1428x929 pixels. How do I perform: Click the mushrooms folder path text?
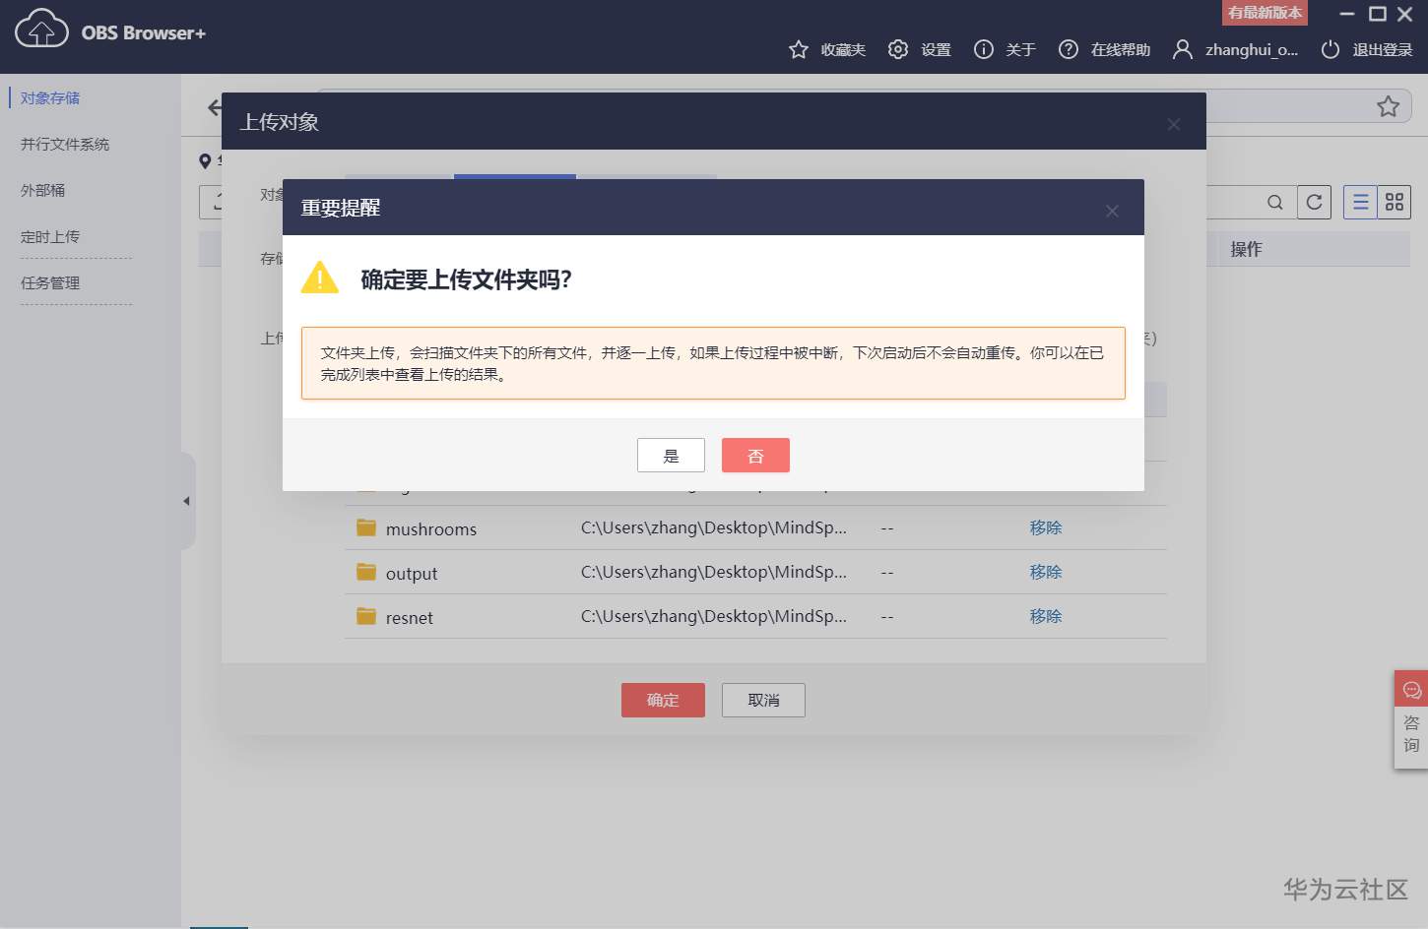[714, 527]
